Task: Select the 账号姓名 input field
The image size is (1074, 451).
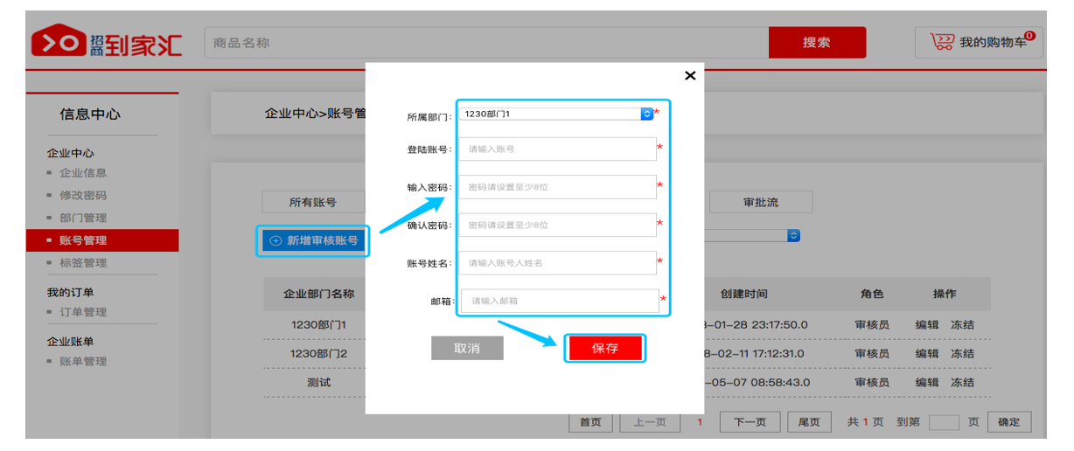Action: pos(557,263)
